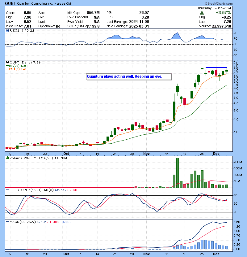Click the MACD histogram value 0.183
Screen dimensions: 247x257
pyautogui.click(x=66, y=222)
